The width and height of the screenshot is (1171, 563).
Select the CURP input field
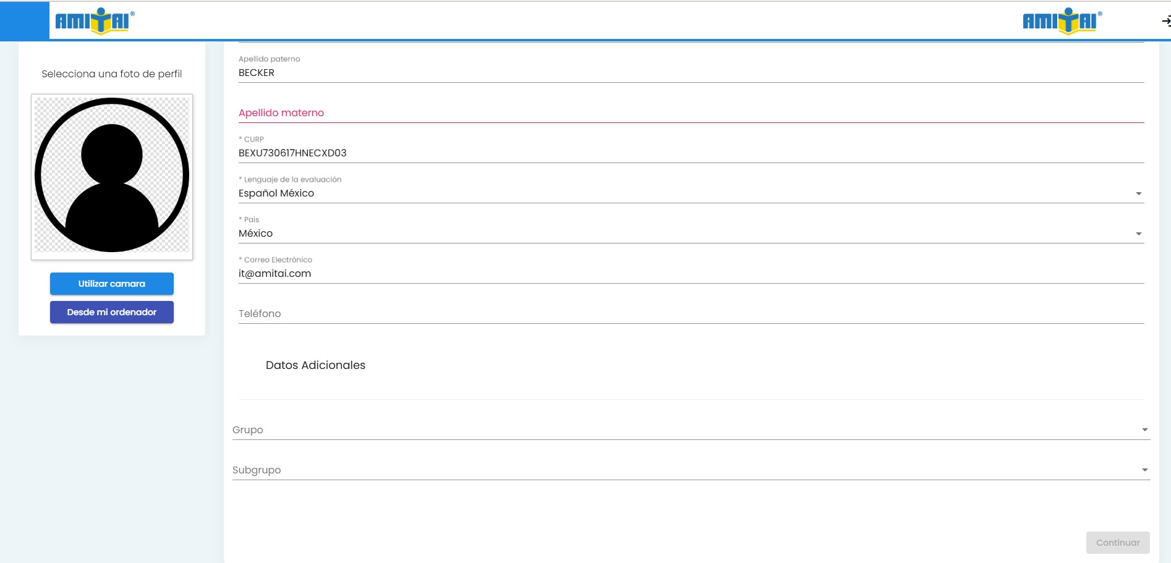(x=690, y=153)
